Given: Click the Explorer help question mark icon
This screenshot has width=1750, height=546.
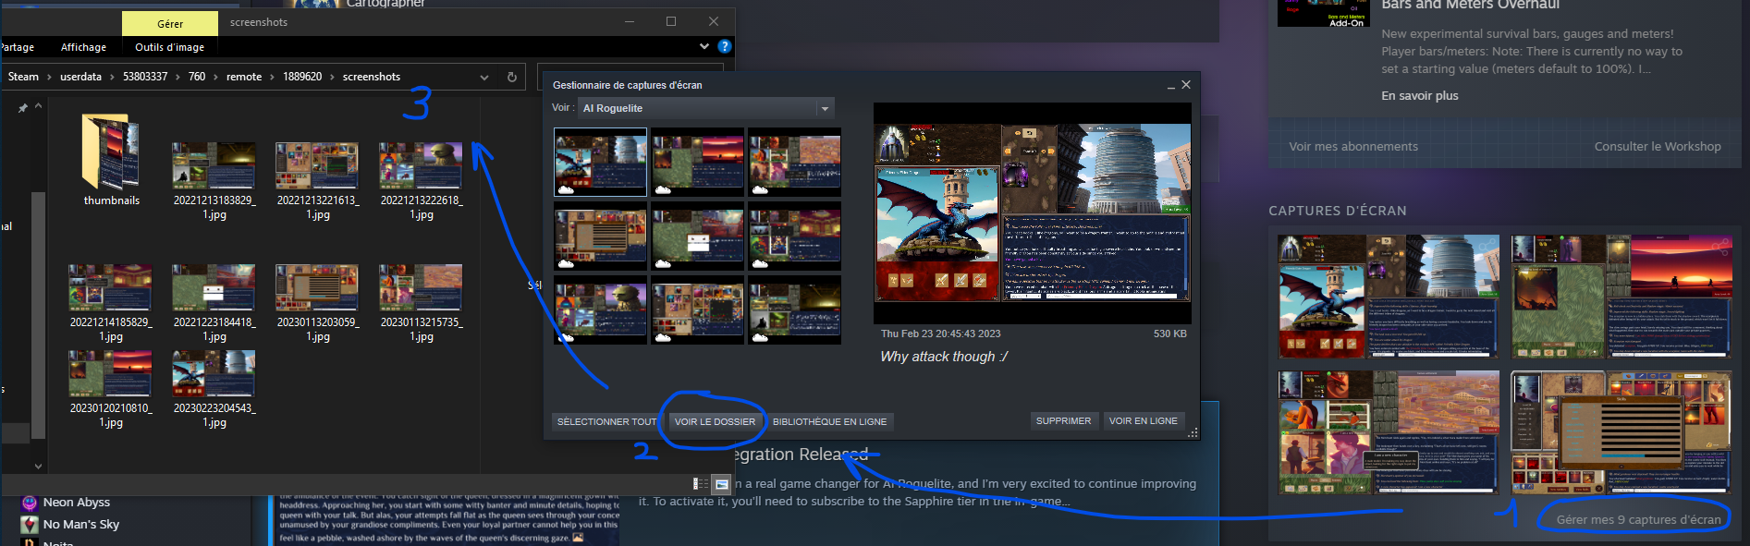Looking at the screenshot, I should click(725, 46).
